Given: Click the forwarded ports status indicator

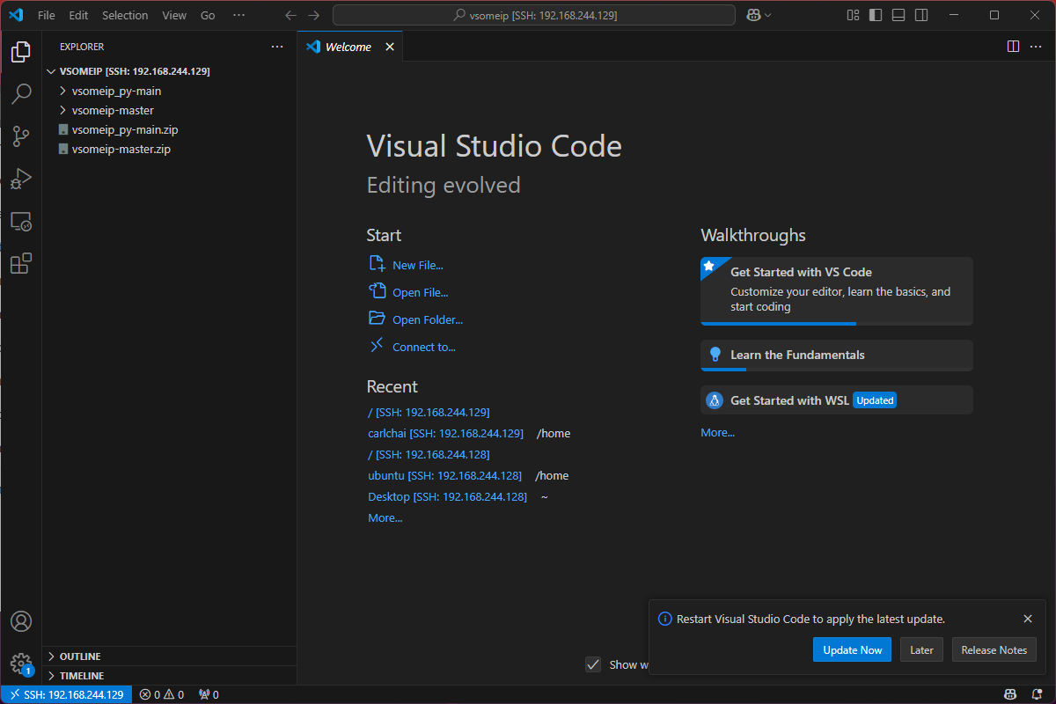Looking at the screenshot, I should (x=209, y=694).
